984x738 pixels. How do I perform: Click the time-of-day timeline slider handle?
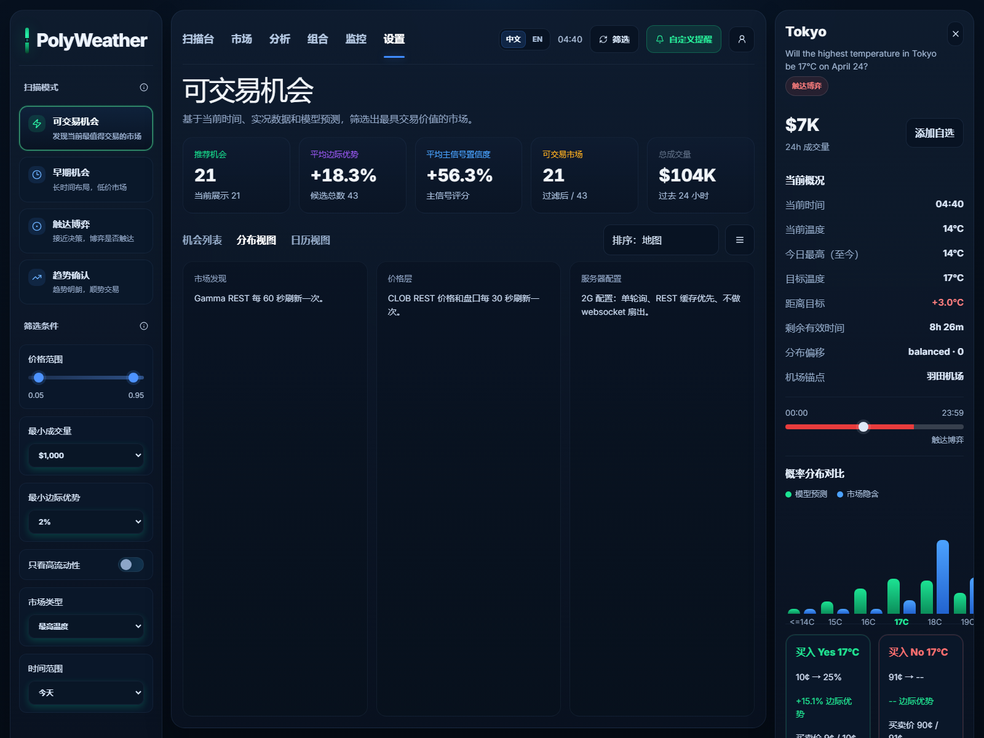point(863,427)
